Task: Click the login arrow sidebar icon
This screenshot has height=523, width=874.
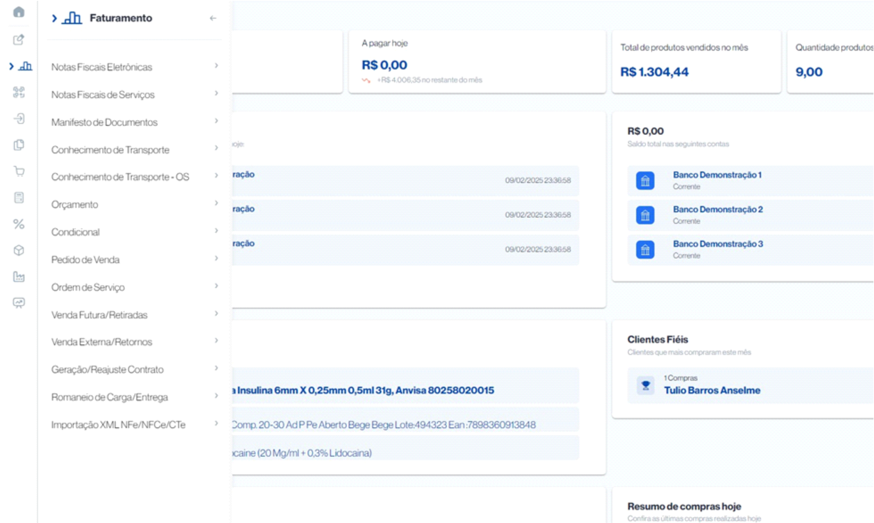Action: (x=19, y=118)
